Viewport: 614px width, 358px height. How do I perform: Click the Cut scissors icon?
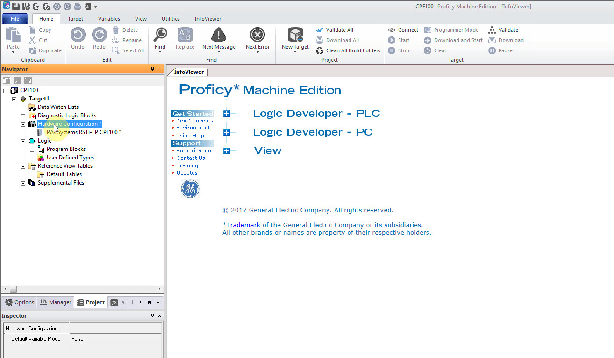click(x=32, y=40)
